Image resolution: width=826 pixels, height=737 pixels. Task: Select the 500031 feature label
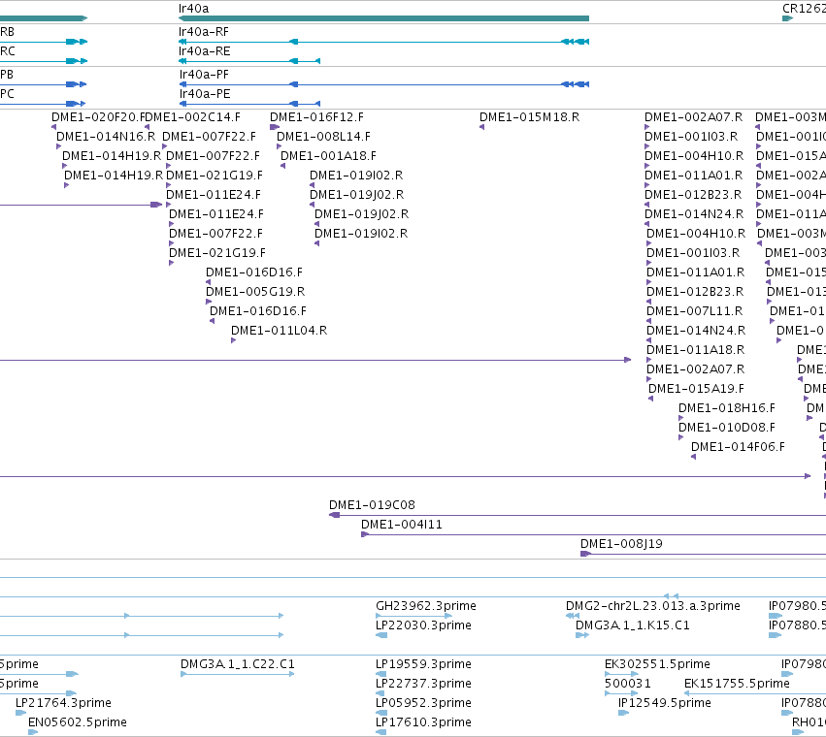click(x=627, y=684)
